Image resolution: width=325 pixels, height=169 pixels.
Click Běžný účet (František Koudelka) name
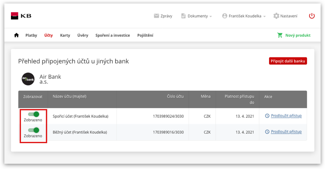pyautogui.click(x=80, y=132)
